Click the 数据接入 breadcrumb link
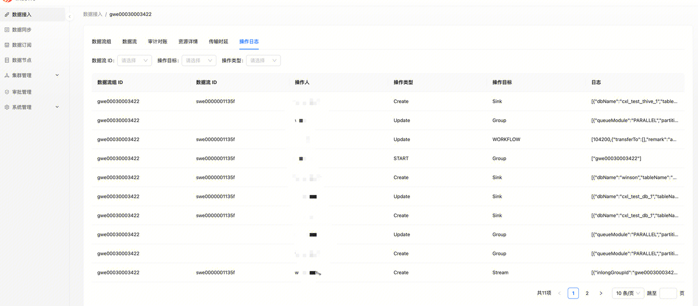Viewport: 698px width, 306px height. point(93,14)
